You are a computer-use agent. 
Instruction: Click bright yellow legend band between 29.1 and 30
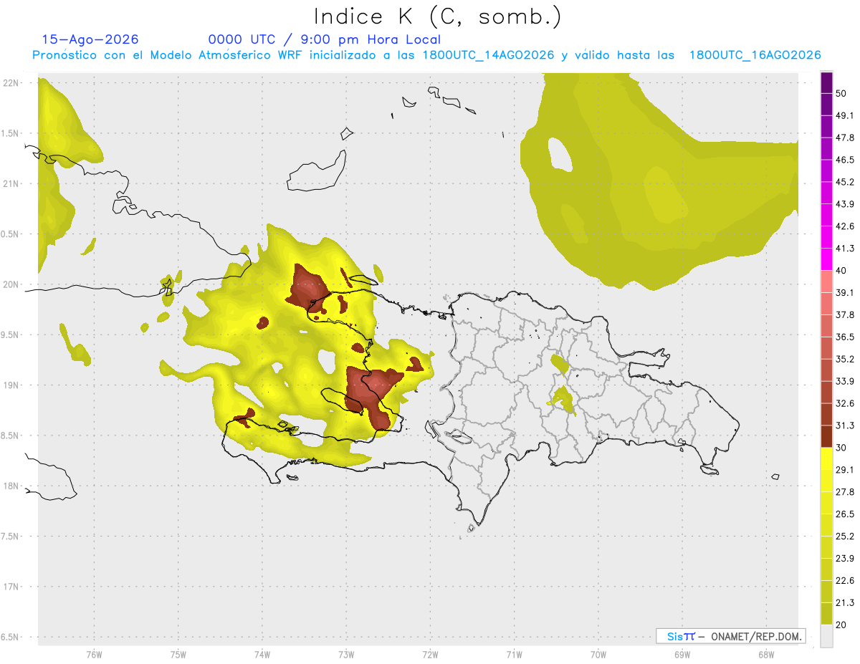coord(826,458)
